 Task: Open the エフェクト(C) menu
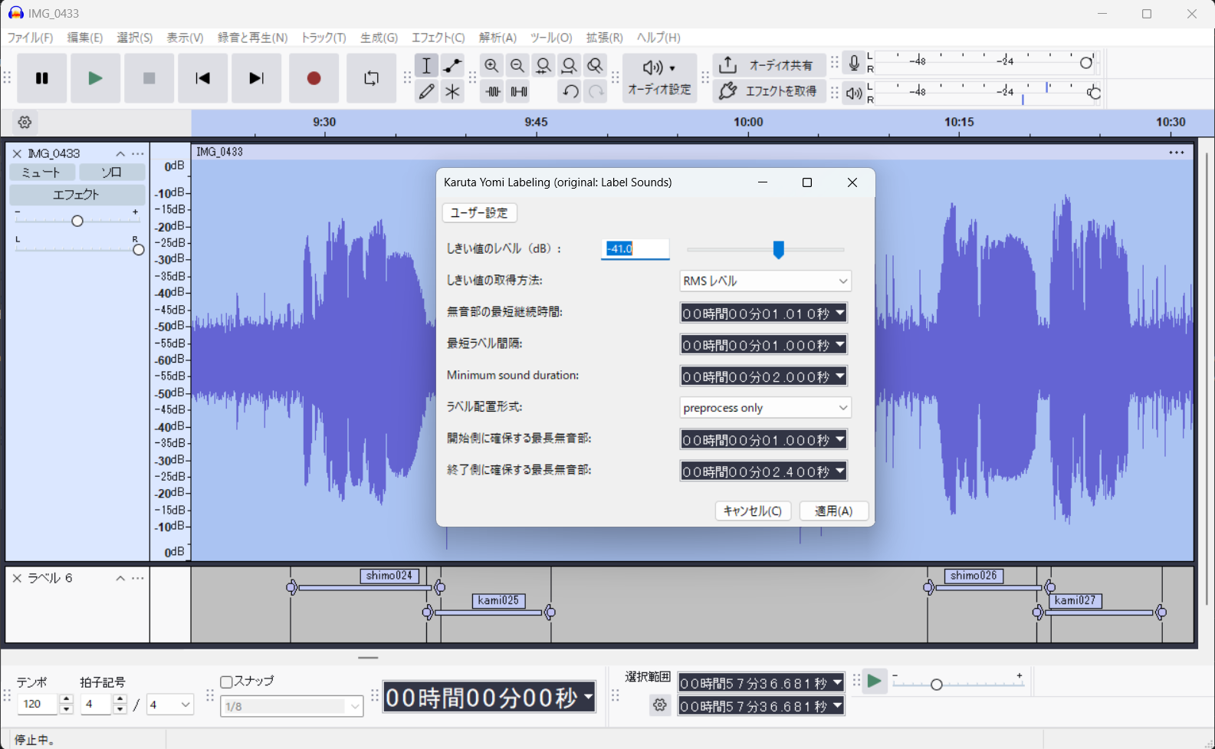coord(438,38)
